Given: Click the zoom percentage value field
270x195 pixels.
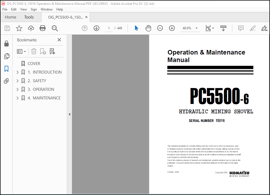Looking at the screenshot, I should (x=187, y=28).
